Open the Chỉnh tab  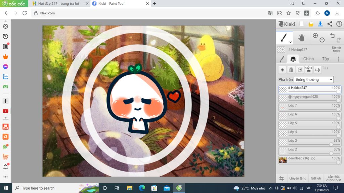(x=308, y=59)
